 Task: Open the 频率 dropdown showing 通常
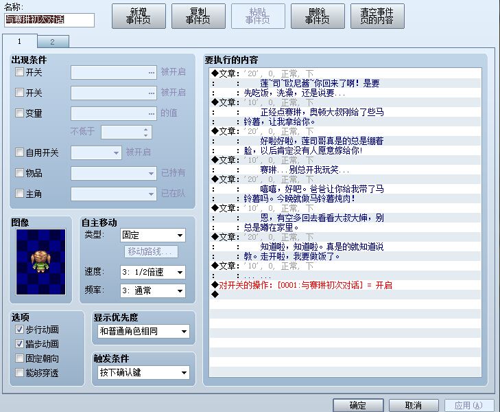coord(153,290)
